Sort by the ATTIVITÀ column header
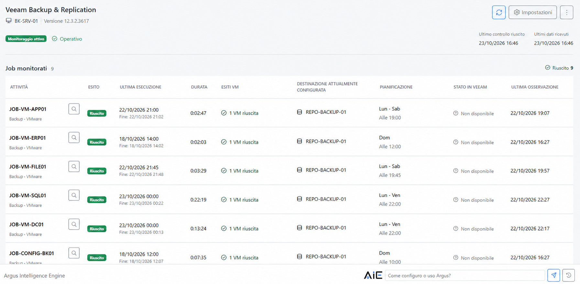The height and width of the screenshot is (284, 580). click(x=19, y=87)
